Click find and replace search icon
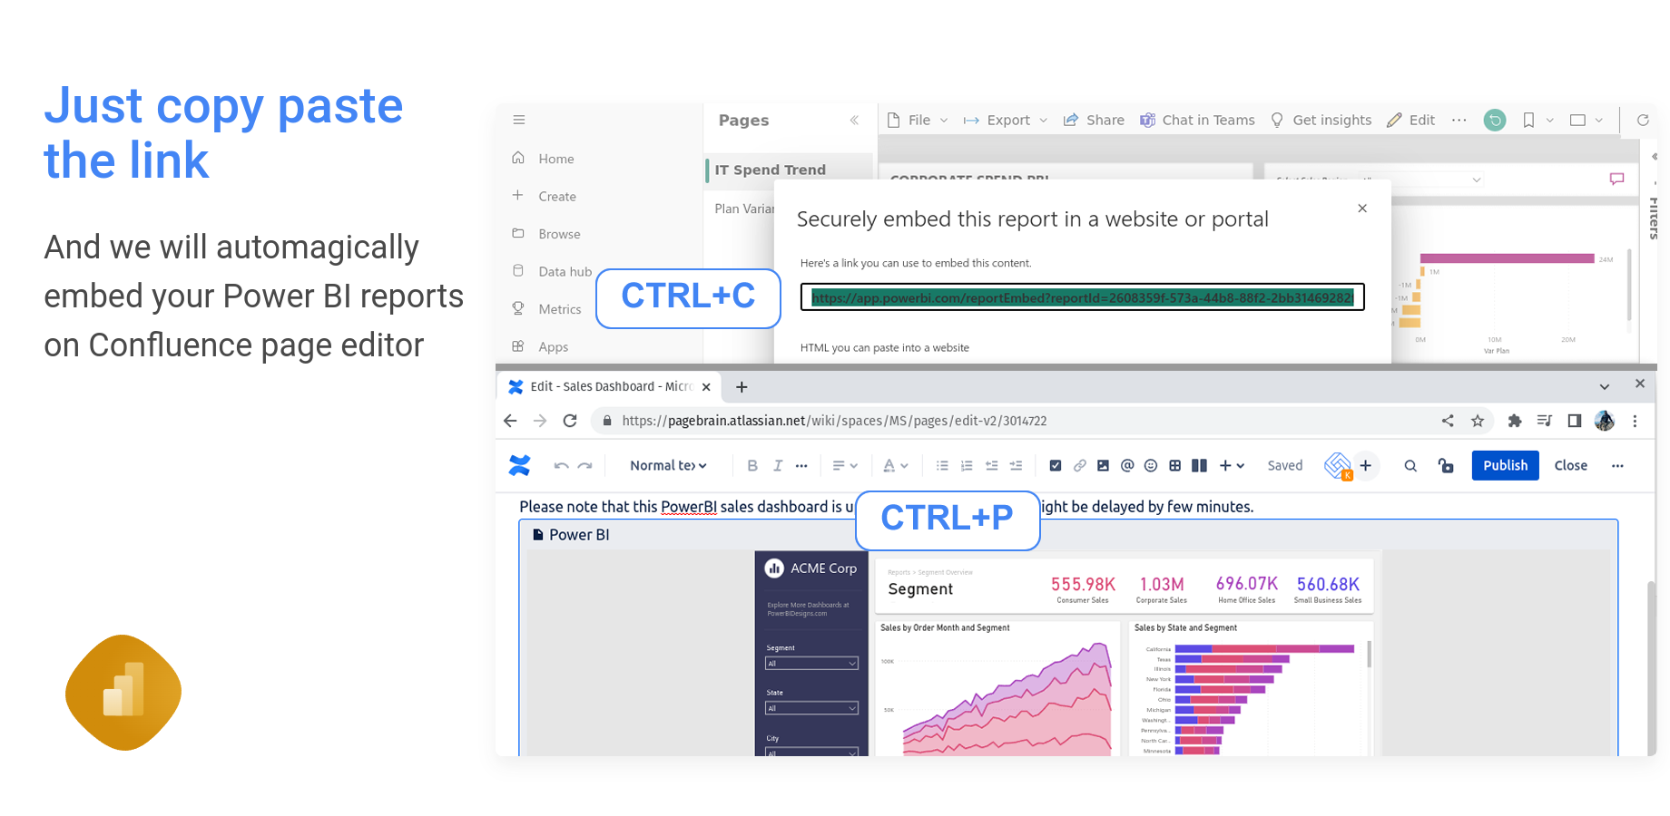Viewport: 1670px width, 816px height. coord(1410,465)
